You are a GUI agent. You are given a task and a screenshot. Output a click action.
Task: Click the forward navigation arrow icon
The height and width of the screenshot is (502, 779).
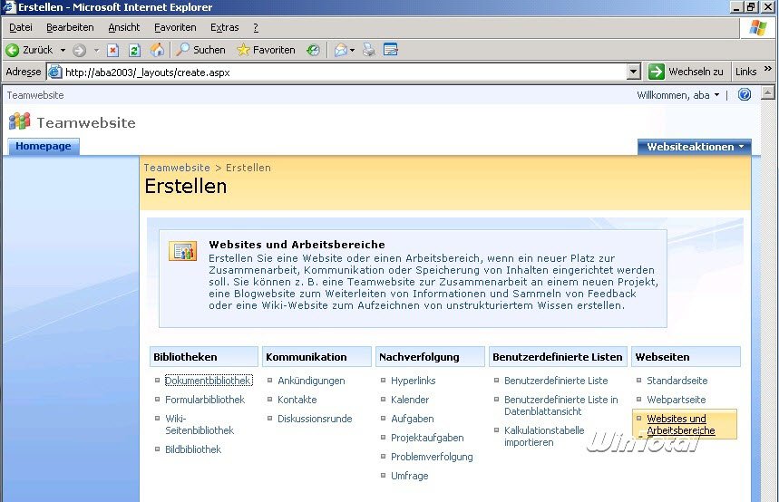pyautogui.click(x=79, y=50)
